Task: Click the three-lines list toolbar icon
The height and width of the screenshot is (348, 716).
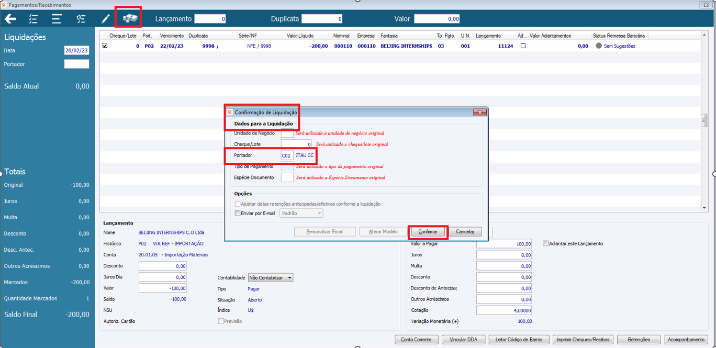Action: pos(57,19)
